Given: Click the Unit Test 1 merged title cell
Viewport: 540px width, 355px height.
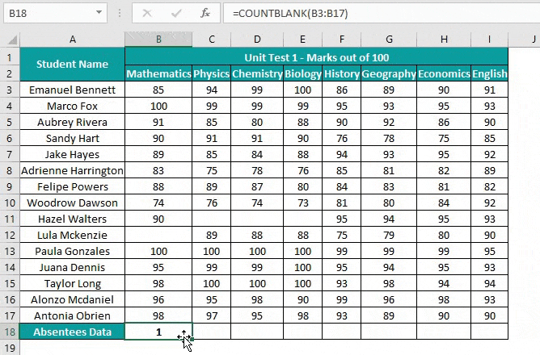Looking at the screenshot, I should tap(317, 56).
